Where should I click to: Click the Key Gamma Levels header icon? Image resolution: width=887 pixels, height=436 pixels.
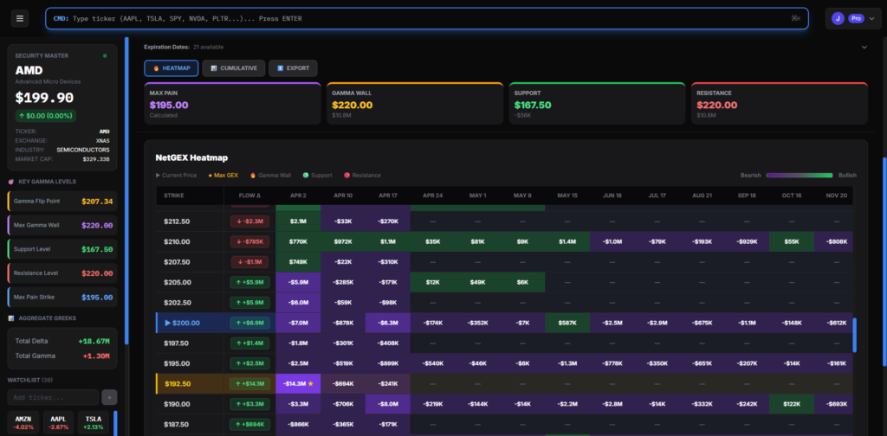pyautogui.click(x=11, y=182)
